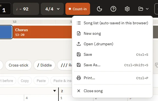Click measure number 13 on the ruler
Viewport: 158px width, 101px height.
coord(15,22)
